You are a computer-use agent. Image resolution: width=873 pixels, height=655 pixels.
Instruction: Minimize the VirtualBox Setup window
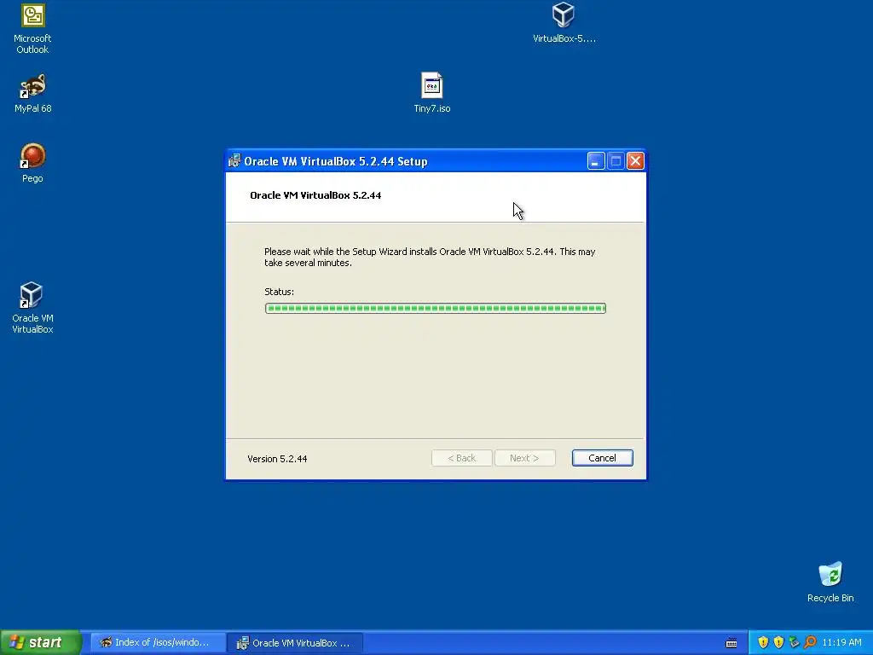click(x=596, y=161)
